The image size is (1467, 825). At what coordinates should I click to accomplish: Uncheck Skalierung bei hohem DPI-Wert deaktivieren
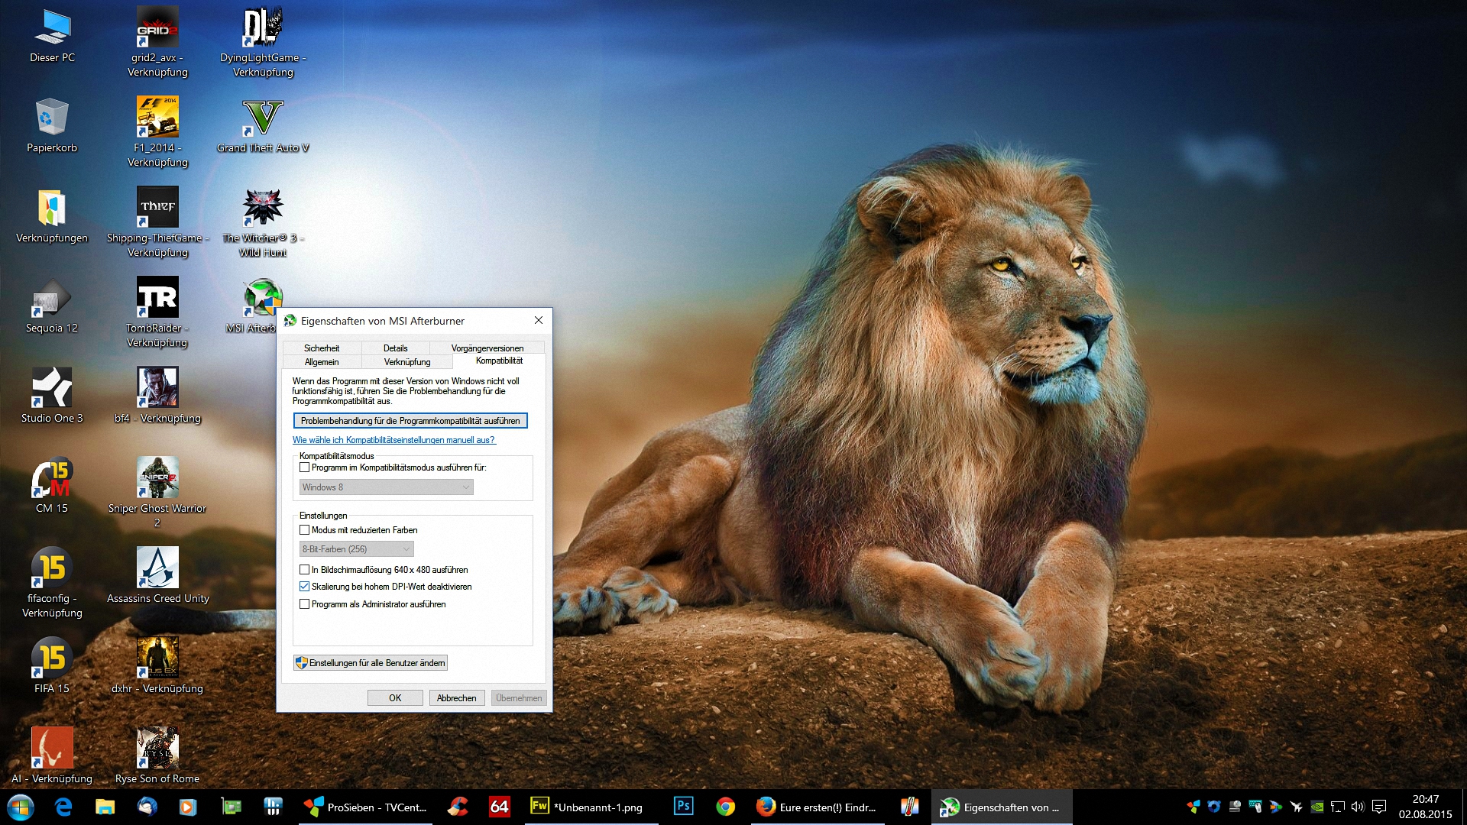click(305, 587)
